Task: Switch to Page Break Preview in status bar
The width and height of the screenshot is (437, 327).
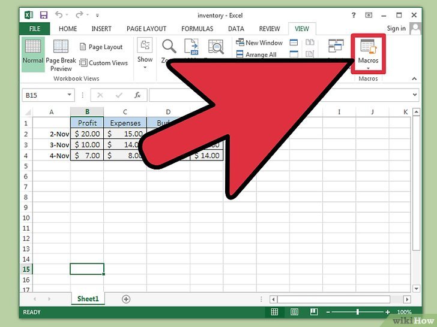Action: (314, 312)
